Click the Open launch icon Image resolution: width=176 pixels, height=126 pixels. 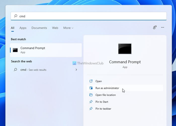(x=91, y=81)
